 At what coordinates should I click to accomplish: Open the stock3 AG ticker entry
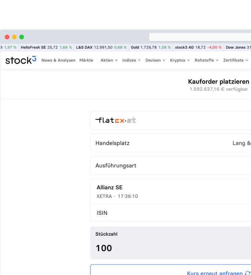pyautogui.click(x=198, y=47)
